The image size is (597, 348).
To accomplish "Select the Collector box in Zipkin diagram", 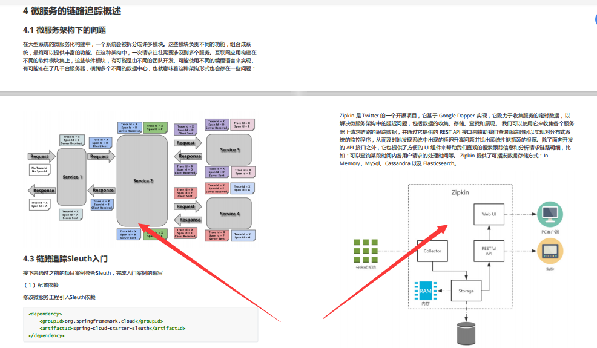I will pos(432,251).
